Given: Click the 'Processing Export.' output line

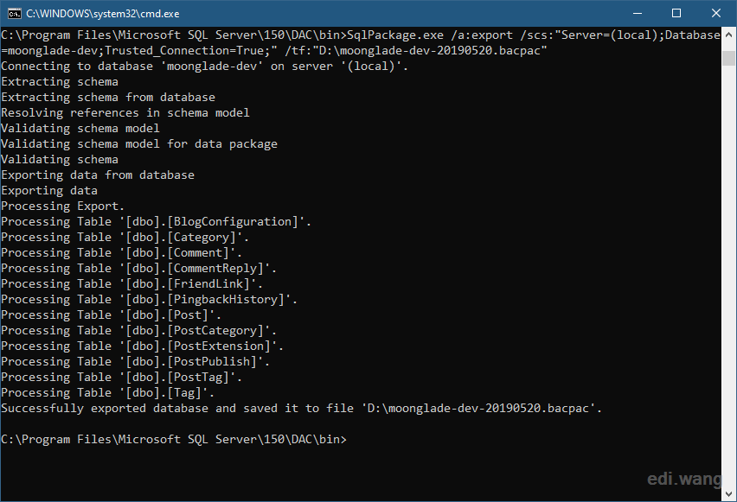Looking at the screenshot, I should (62, 207).
